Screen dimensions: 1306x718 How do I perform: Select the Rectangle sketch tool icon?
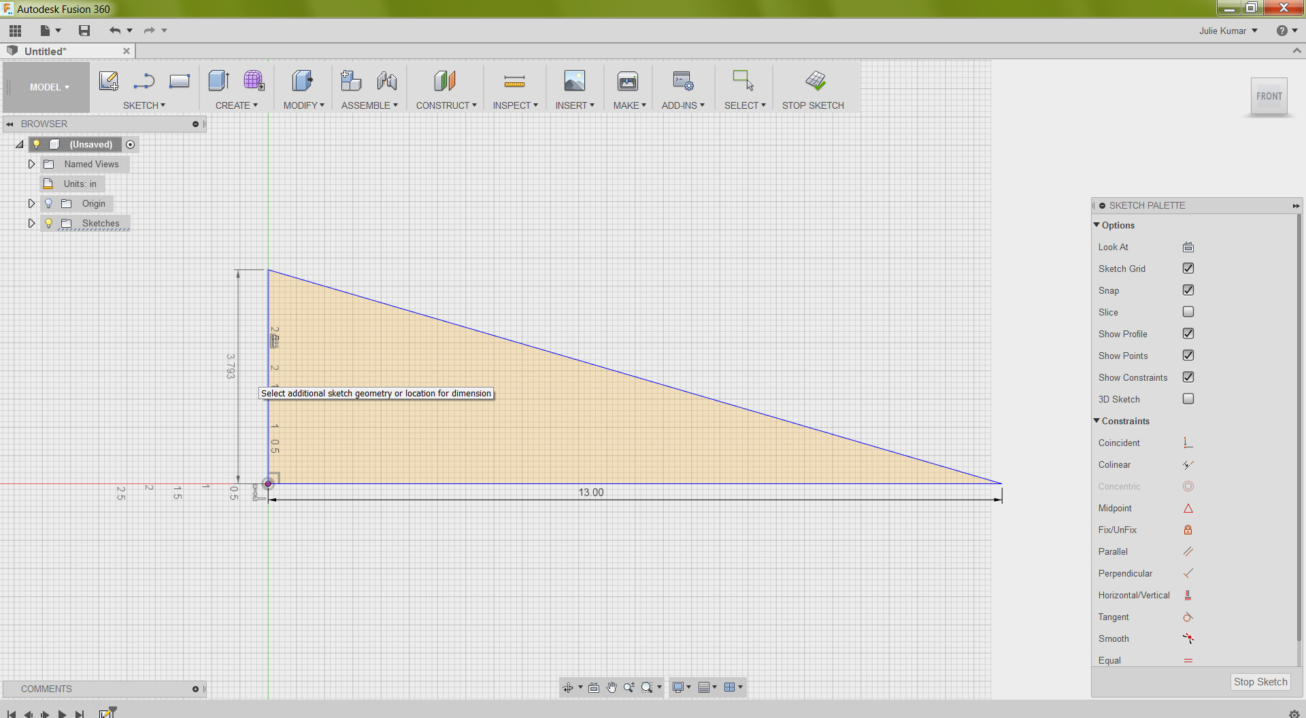pyautogui.click(x=180, y=81)
